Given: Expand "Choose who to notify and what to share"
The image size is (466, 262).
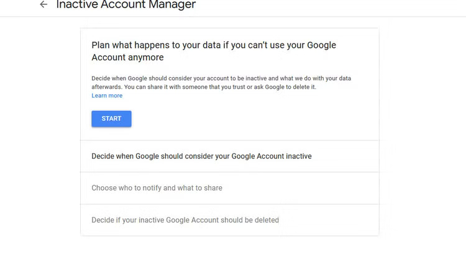Looking at the screenshot, I should pyautogui.click(x=157, y=187).
